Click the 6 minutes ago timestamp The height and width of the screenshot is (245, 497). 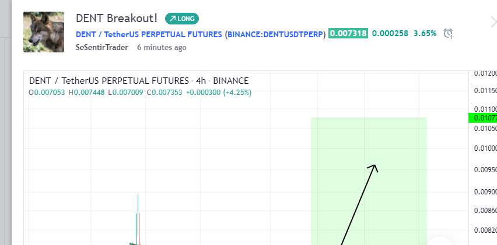pos(162,47)
